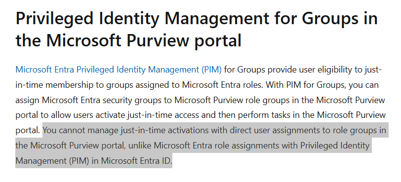Click the heading line "the Microsoft Purview portal"
Viewport: 401px width, 182px height.
click(x=128, y=40)
